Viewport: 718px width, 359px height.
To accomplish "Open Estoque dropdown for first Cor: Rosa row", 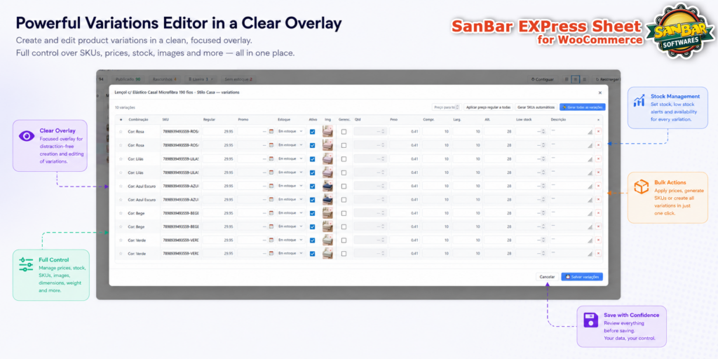I will (291, 131).
